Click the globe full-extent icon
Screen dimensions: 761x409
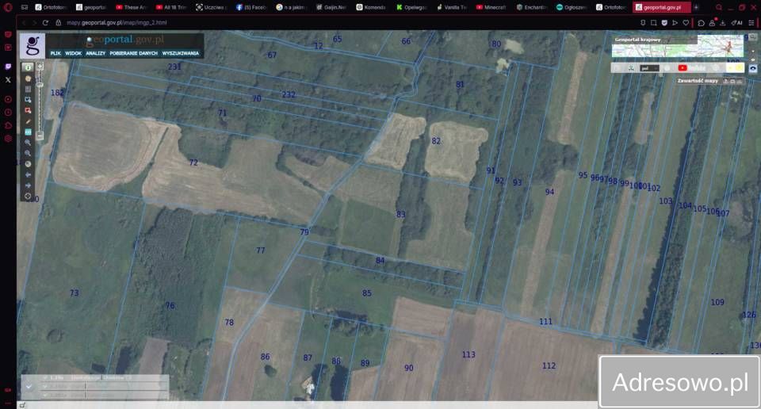pos(28,164)
